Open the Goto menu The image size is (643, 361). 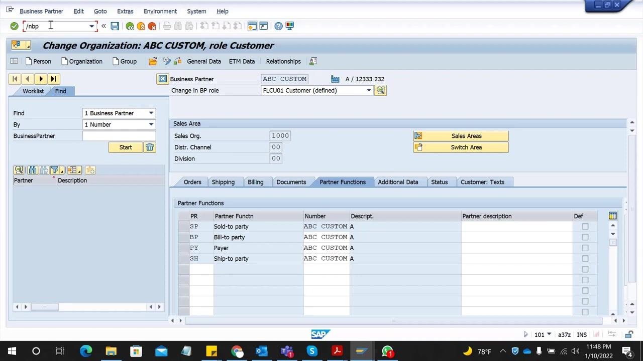point(100,11)
